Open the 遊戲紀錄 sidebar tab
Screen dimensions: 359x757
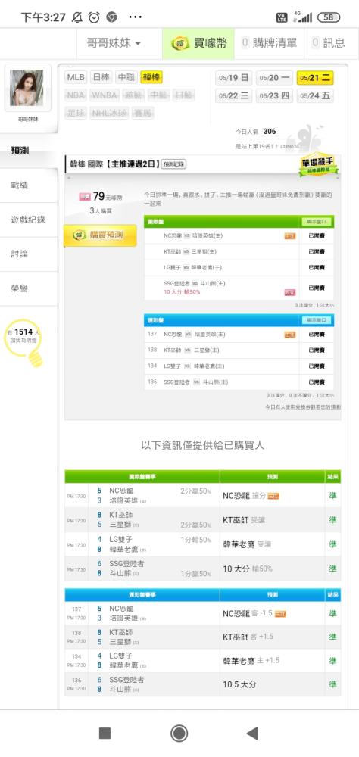[x=29, y=220]
